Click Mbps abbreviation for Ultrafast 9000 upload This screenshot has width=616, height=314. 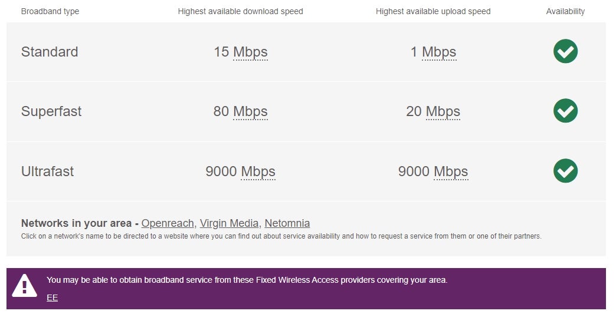pos(451,171)
